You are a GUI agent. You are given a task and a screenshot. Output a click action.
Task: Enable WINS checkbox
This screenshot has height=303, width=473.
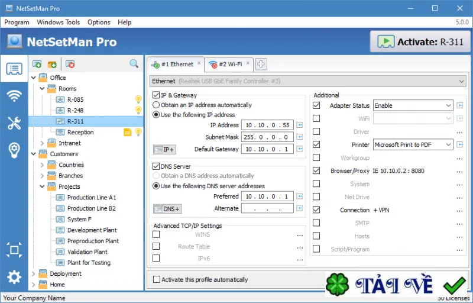click(156, 234)
